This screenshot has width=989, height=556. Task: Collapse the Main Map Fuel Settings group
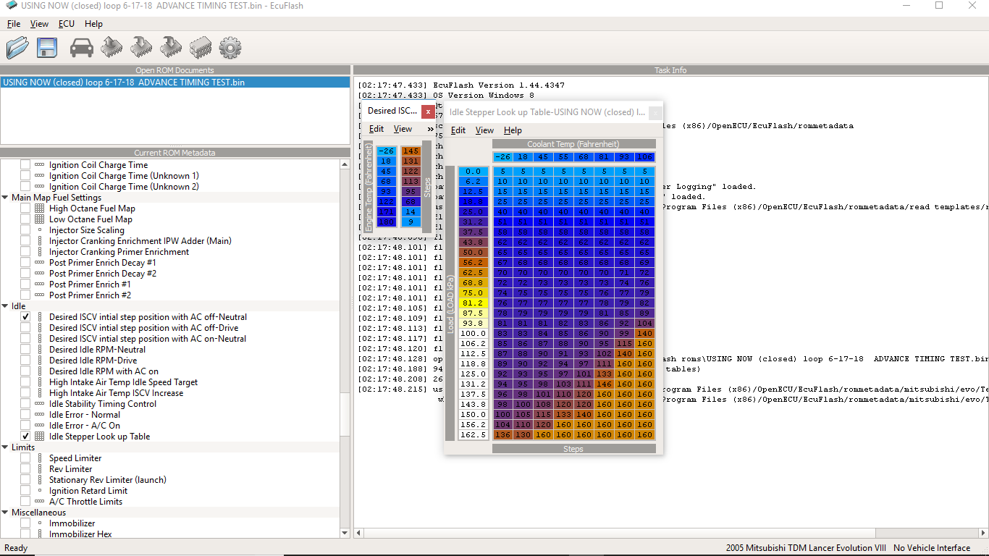click(x=6, y=198)
